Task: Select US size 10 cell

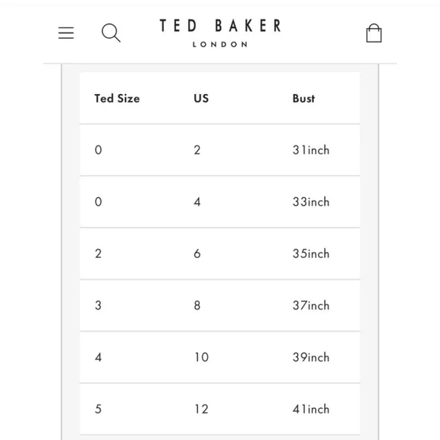Action: coord(202,357)
